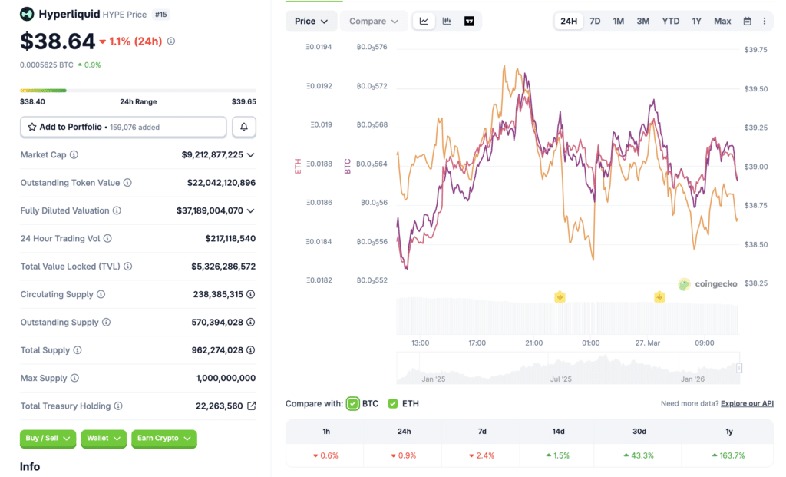Open info icon beside 24h price change
786x477 pixels.
[171, 41]
